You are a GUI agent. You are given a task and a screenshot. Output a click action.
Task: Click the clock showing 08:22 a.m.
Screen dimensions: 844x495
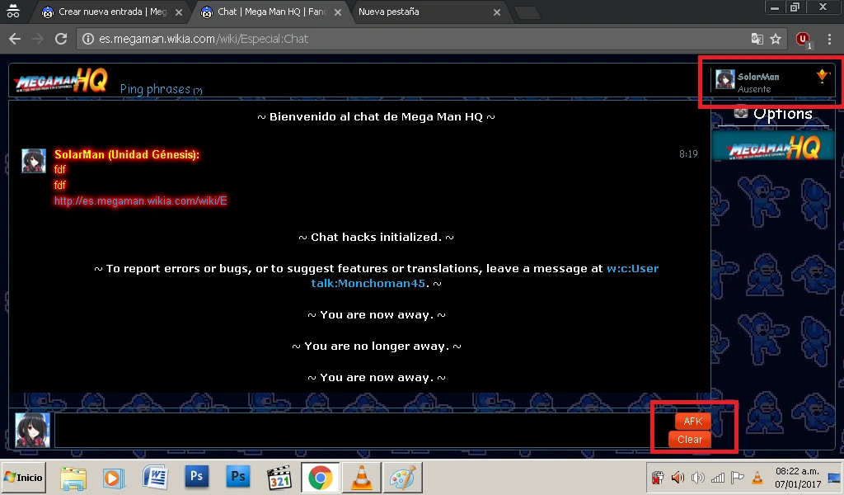pyautogui.click(x=797, y=471)
